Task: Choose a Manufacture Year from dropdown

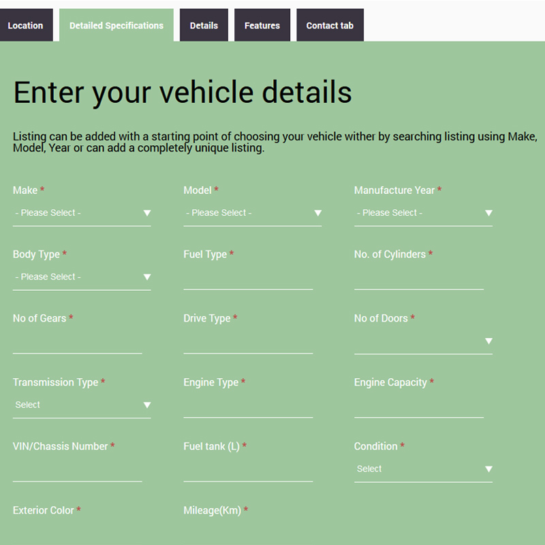Action: [423, 213]
